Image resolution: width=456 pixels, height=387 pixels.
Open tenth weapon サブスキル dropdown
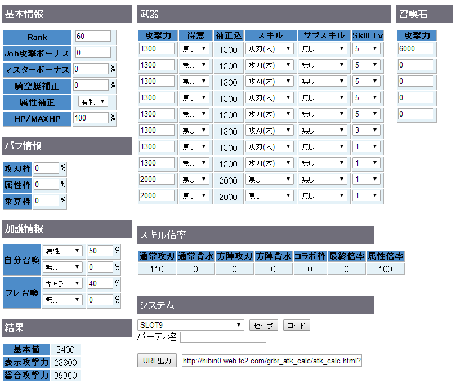[x=323, y=195]
